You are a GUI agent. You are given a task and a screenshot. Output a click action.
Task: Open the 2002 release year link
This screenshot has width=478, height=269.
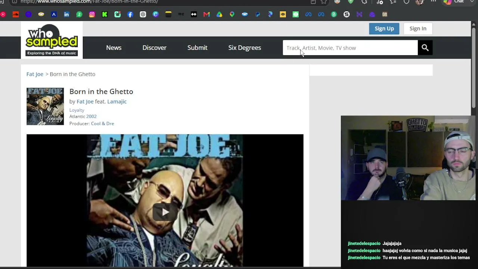(x=91, y=116)
